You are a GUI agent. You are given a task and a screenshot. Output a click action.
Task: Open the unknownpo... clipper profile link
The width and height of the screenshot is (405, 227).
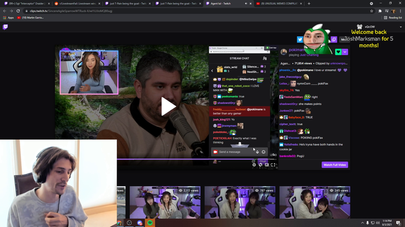339,63
